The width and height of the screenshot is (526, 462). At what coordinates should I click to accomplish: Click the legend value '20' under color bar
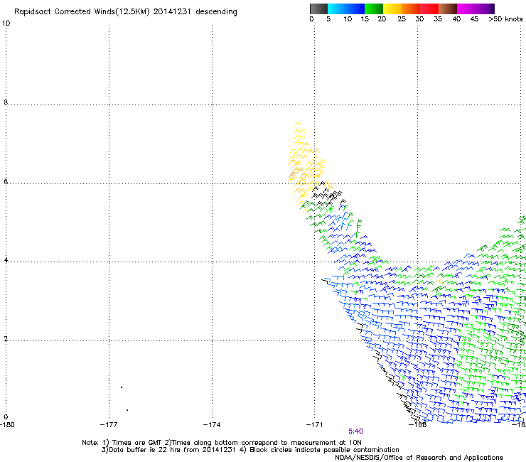coord(382,19)
